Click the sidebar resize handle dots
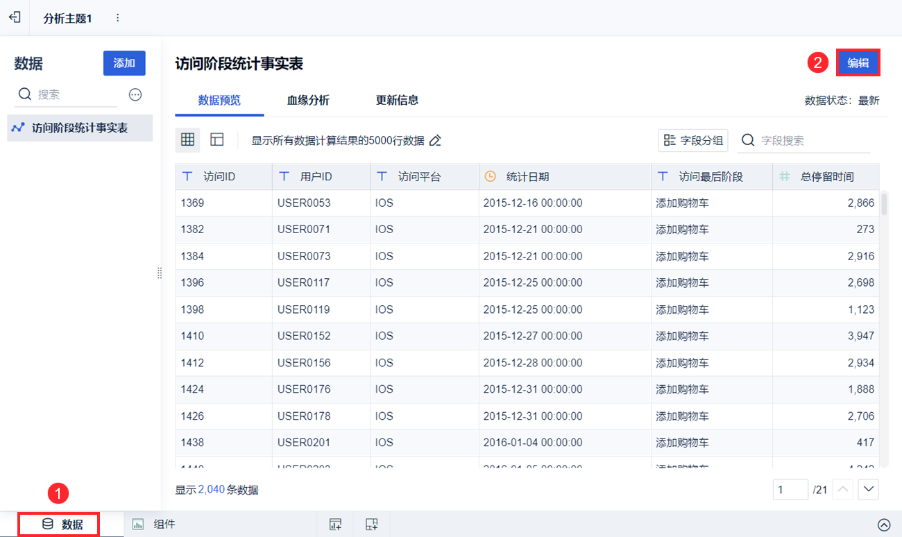 [x=160, y=273]
